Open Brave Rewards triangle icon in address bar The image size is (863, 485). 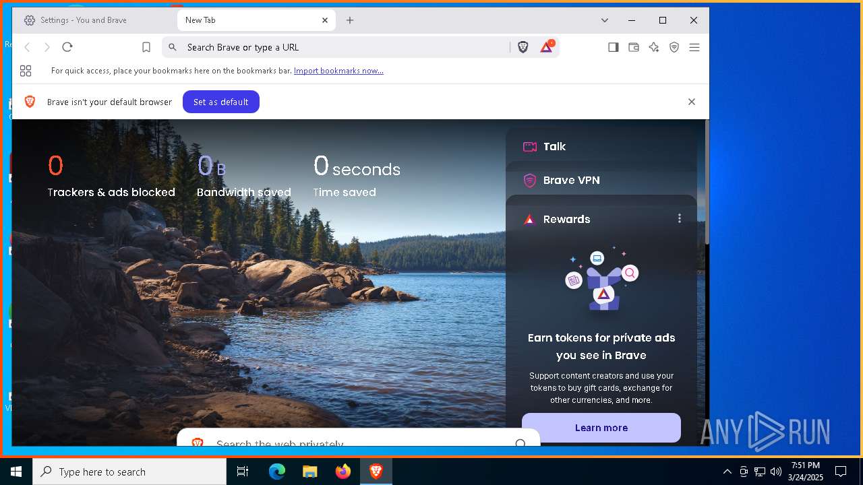pos(547,47)
